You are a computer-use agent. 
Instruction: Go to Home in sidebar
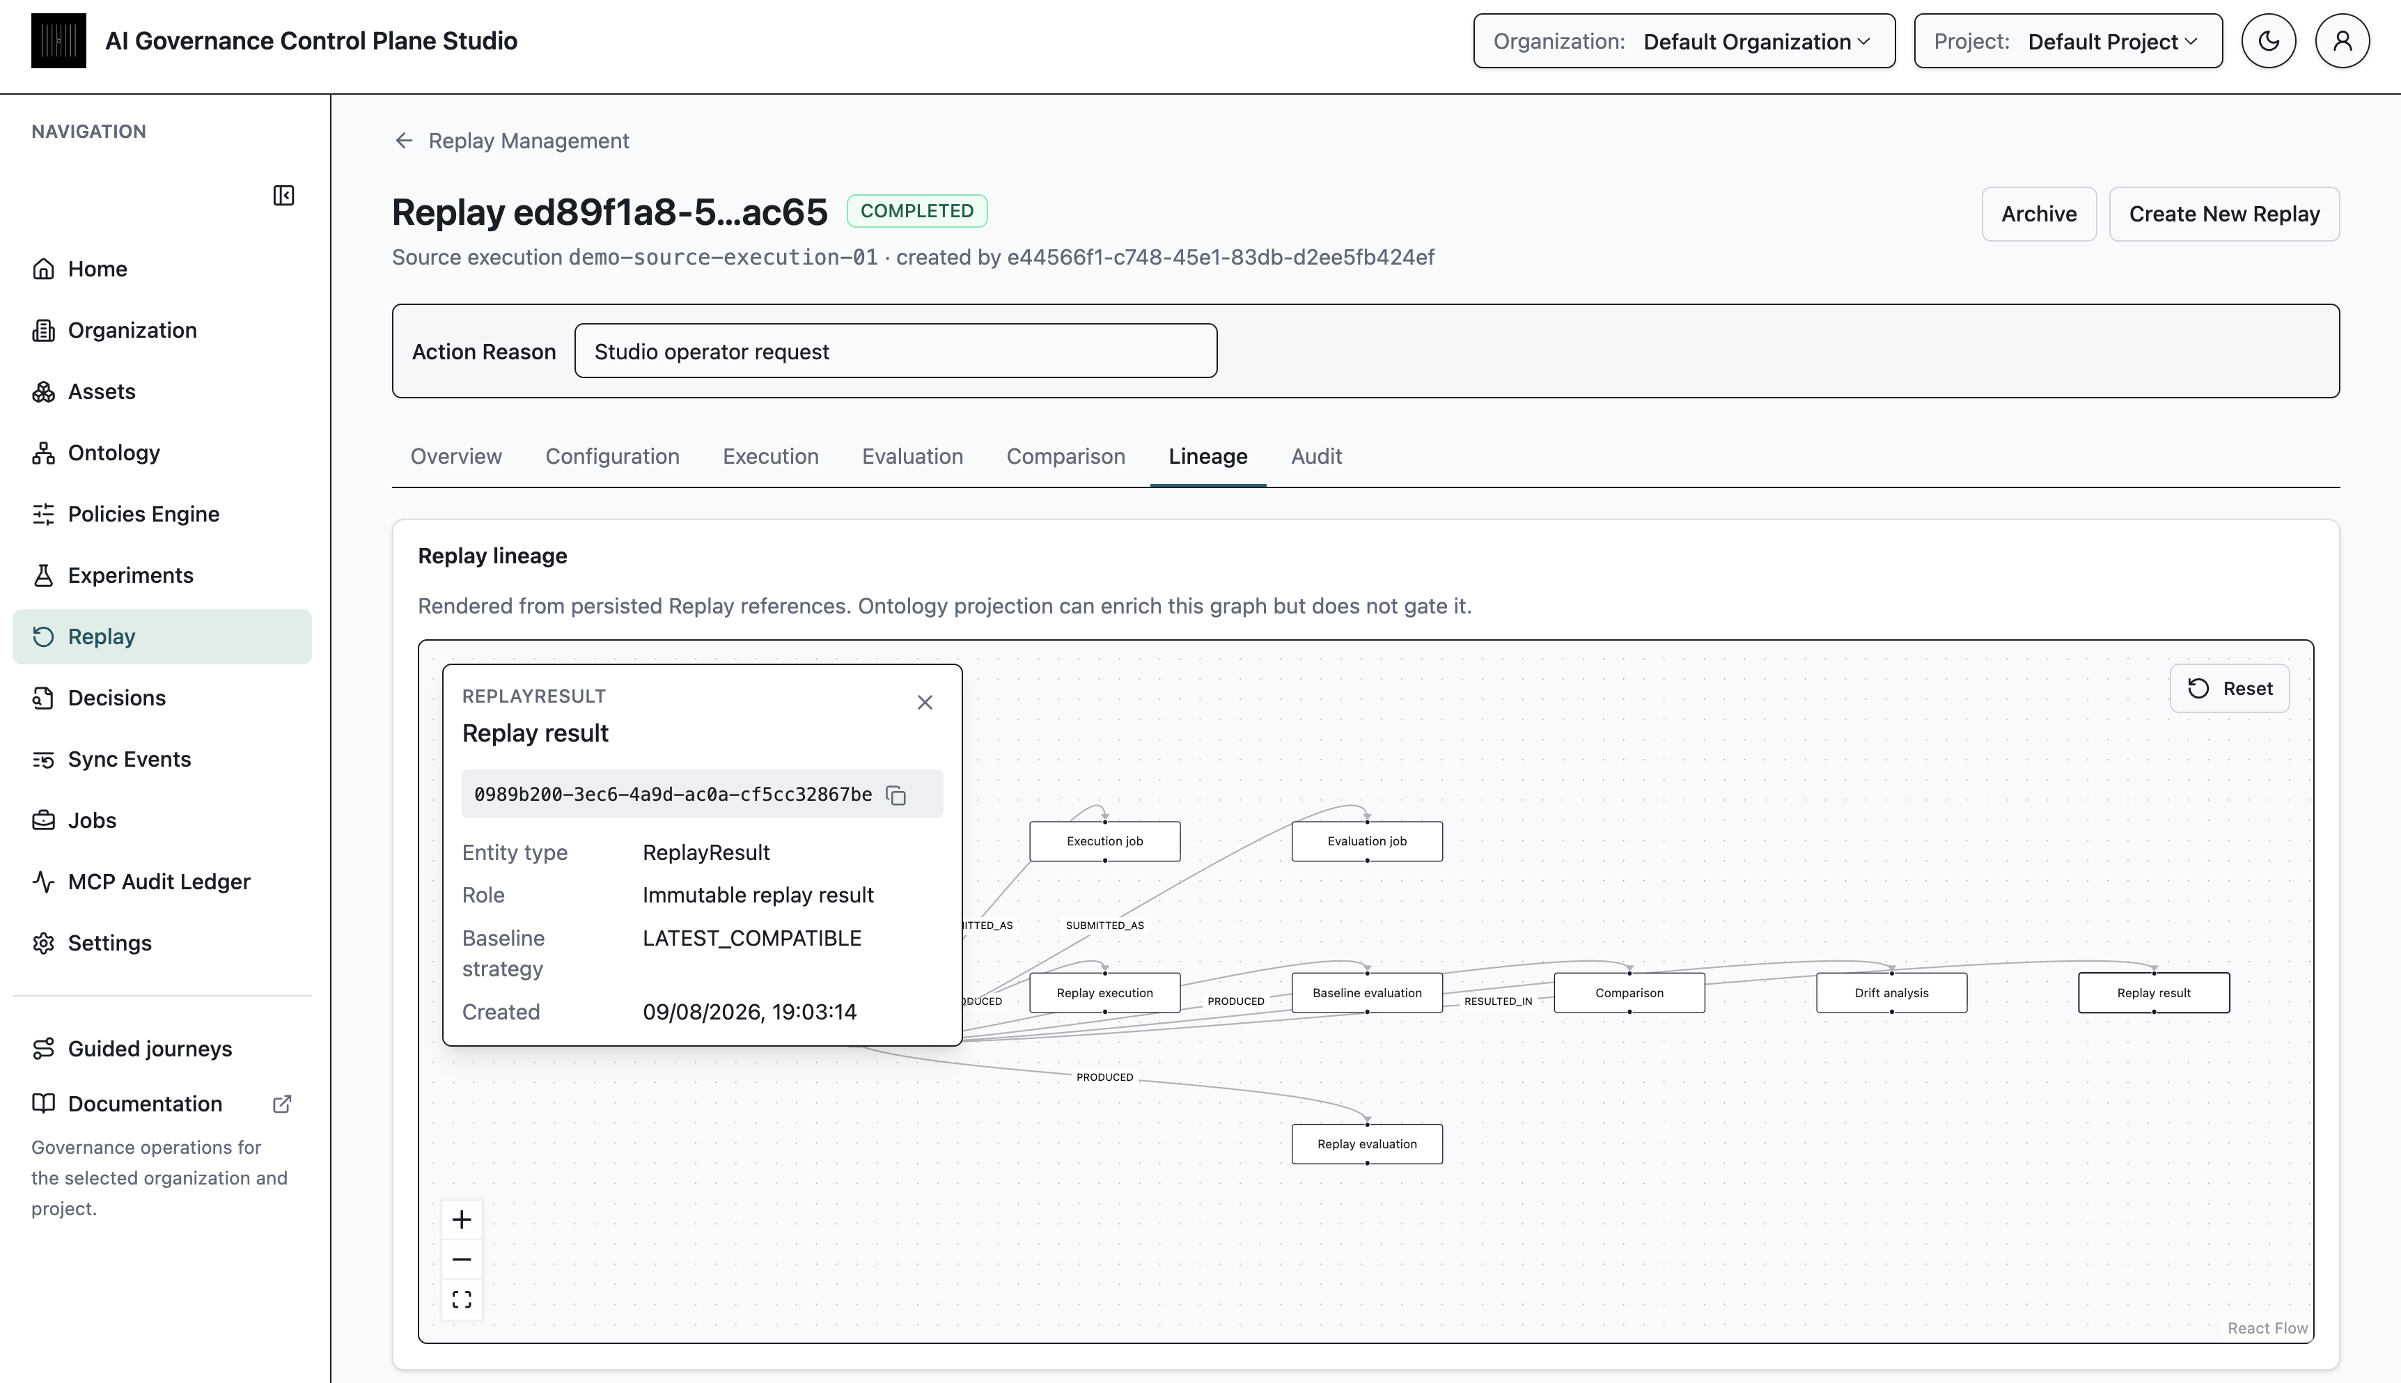[x=162, y=269]
